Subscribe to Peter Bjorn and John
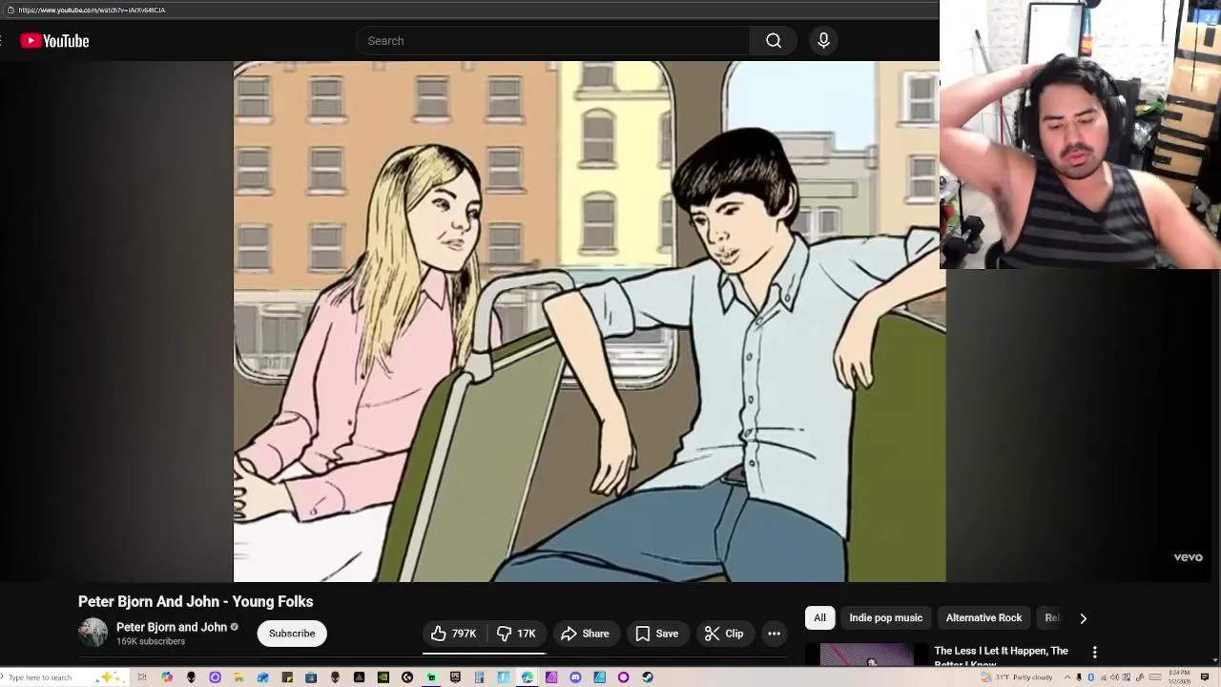1221x687 pixels. click(292, 634)
